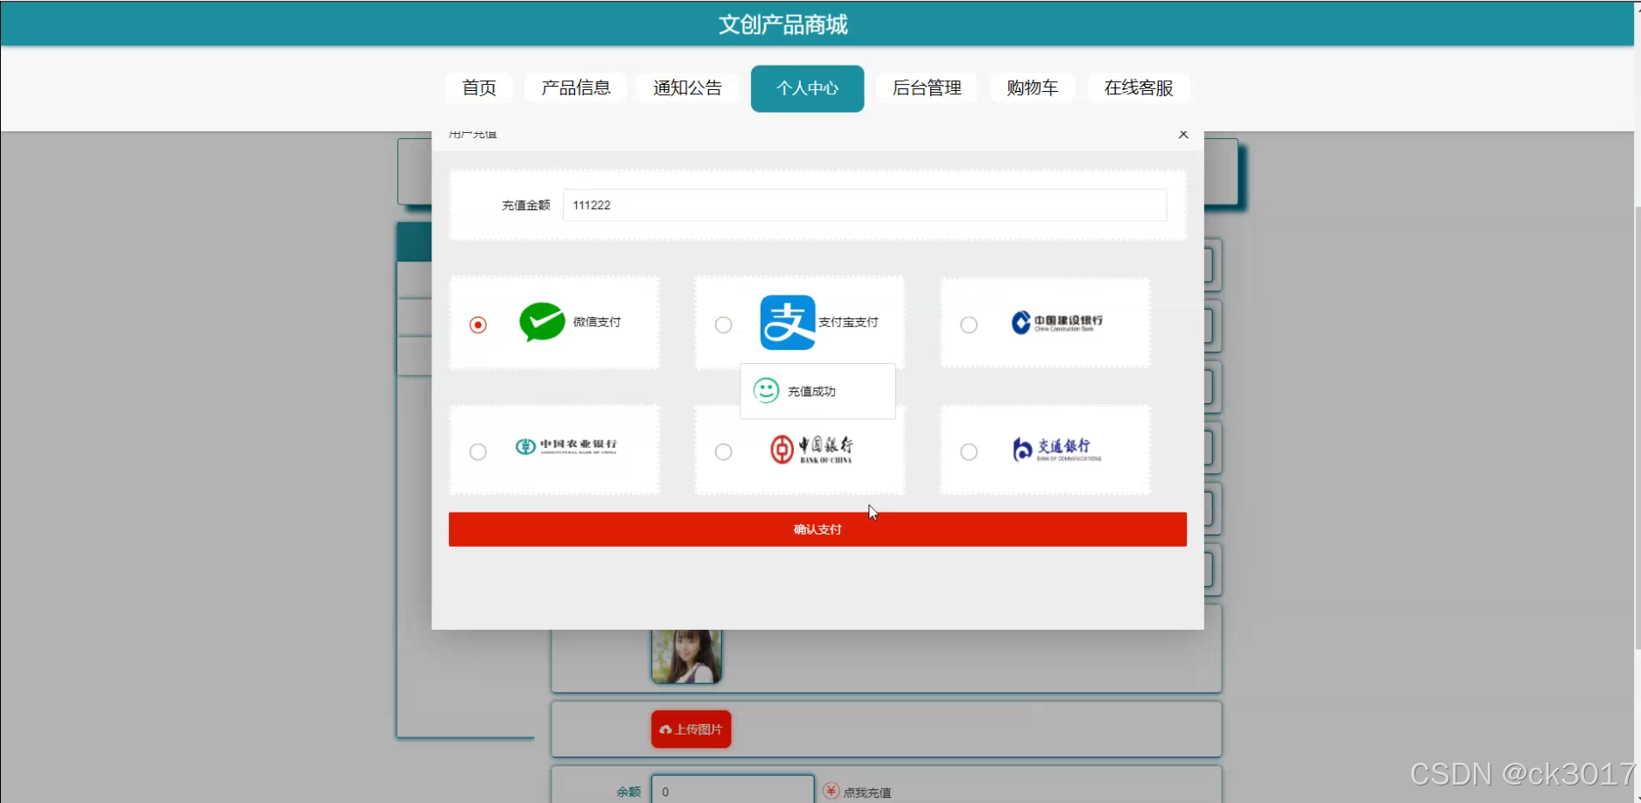Image resolution: width=1641 pixels, height=803 pixels.
Task: Select the Alipay radio button
Action: tap(723, 325)
